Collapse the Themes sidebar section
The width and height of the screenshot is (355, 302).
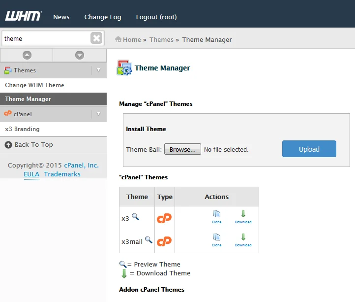98,70
